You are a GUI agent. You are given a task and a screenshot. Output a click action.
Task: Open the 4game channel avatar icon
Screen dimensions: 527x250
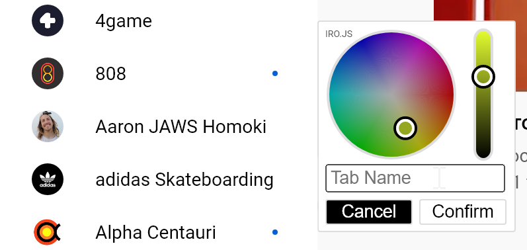click(48, 21)
